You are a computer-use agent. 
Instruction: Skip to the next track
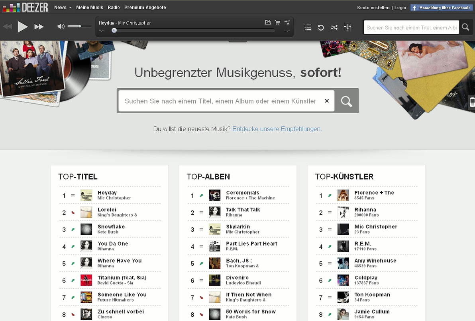39,27
